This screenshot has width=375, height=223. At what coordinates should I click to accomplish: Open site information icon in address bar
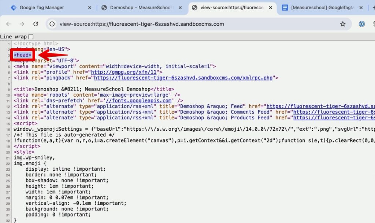point(52,24)
